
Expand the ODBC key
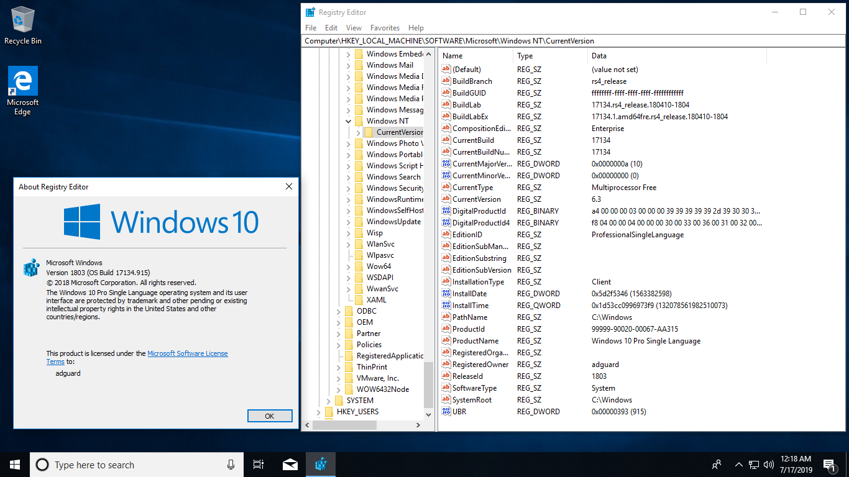coord(339,311)
